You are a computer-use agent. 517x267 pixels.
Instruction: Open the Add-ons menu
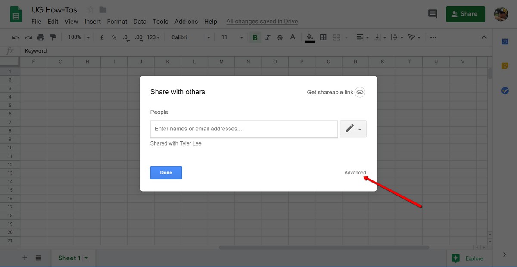(x=186, y=21)
